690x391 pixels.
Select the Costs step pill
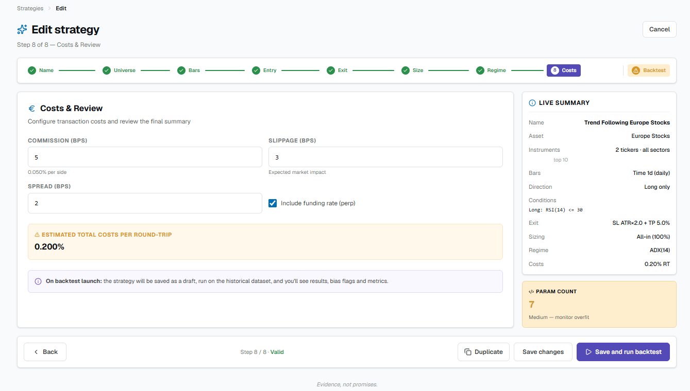564,70
